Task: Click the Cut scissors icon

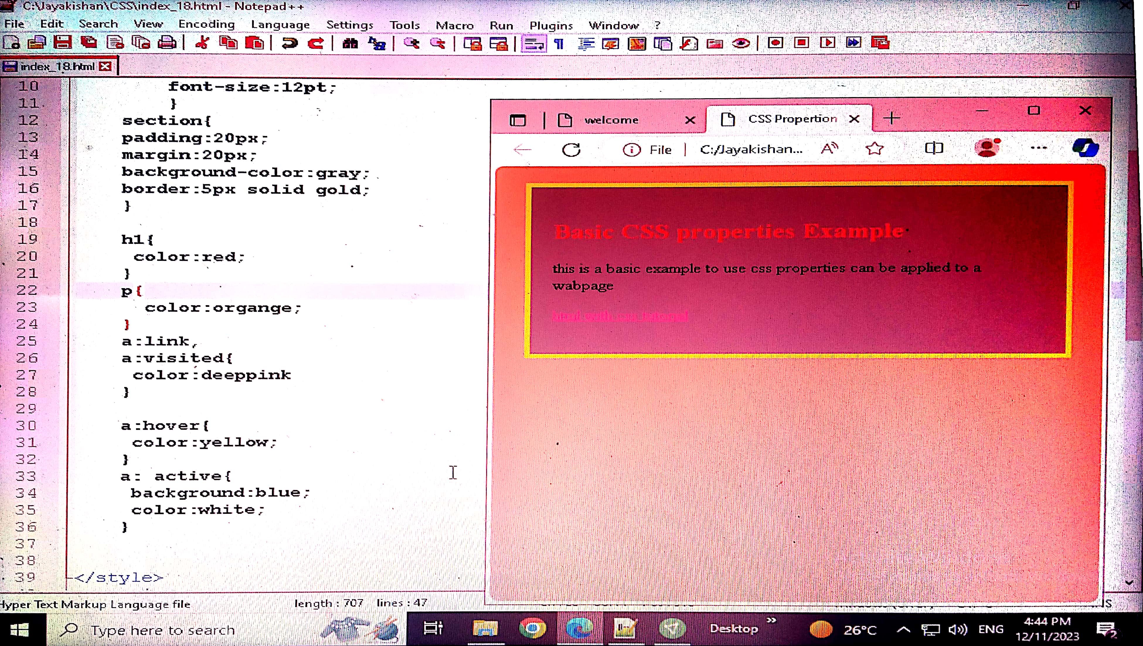Action: pos(202,43)
